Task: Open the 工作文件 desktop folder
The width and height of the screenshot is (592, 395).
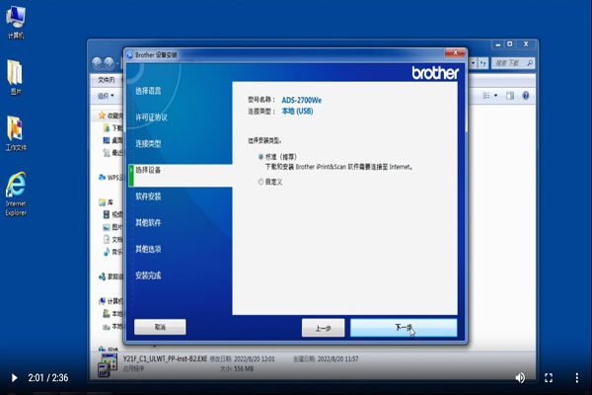Action: pos(16,133)
